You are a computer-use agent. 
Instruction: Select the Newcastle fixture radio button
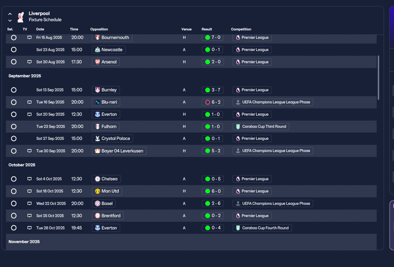click(x=14, y=50)
